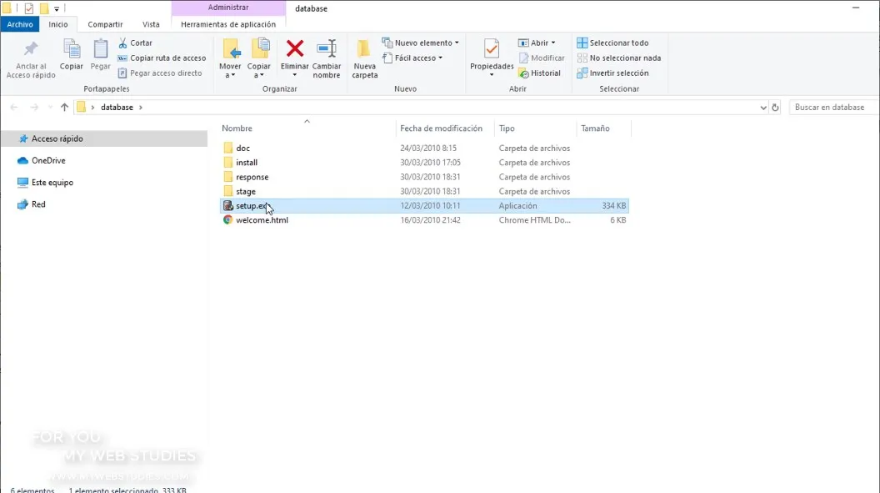This screenshot has width=880, height=493.
Task: Minimize the database window
Action: pyautogui.click(x=855, y=8)
